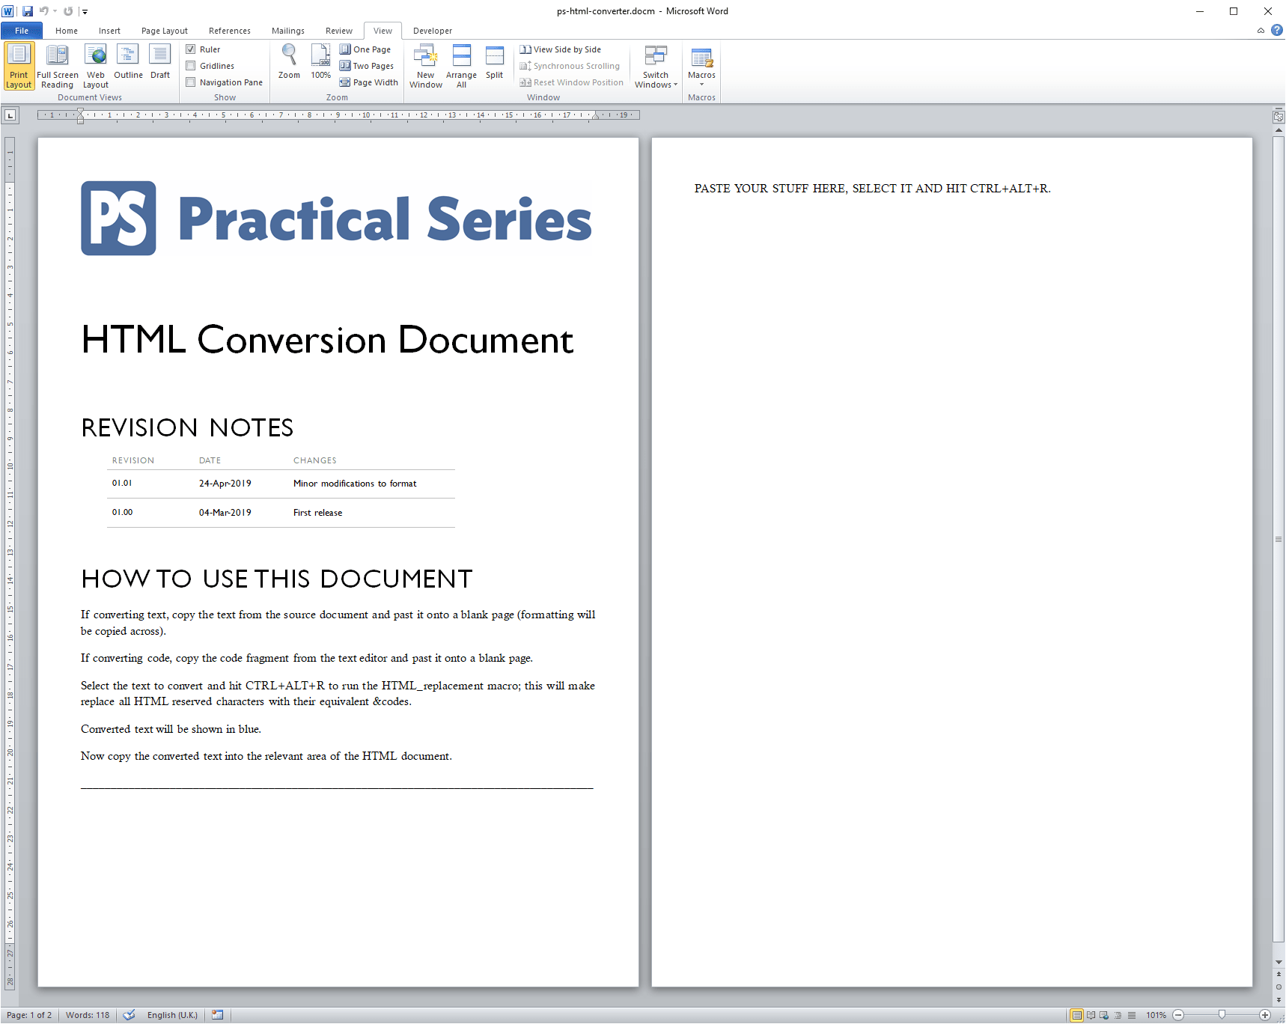Open Full Screen Reading view
The height and width of the screenshot is (1024, 1286).
58,66
